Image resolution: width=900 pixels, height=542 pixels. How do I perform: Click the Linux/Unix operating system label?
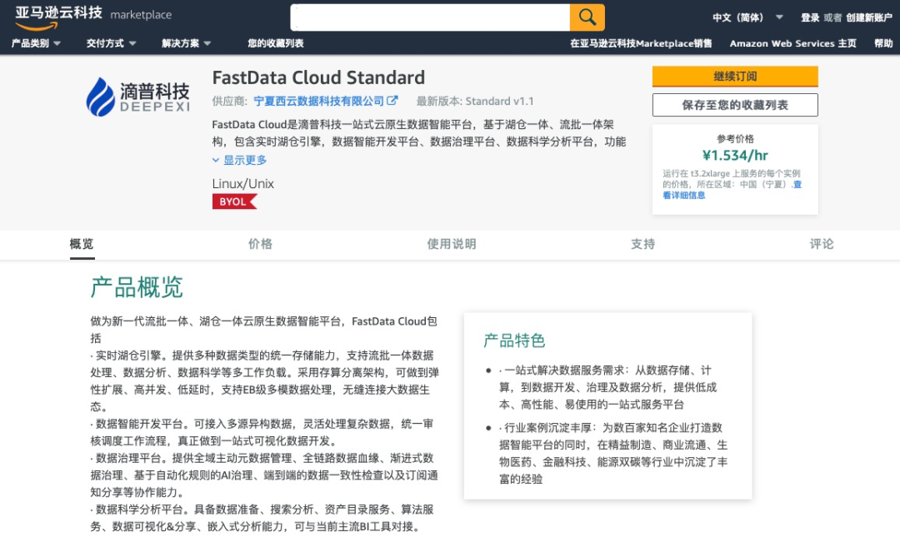tap(242, 183)
